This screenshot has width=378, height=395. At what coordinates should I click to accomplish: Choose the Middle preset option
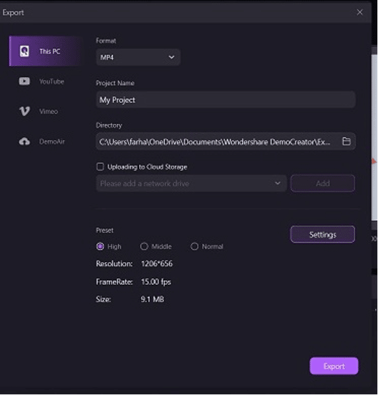[144, 246]
